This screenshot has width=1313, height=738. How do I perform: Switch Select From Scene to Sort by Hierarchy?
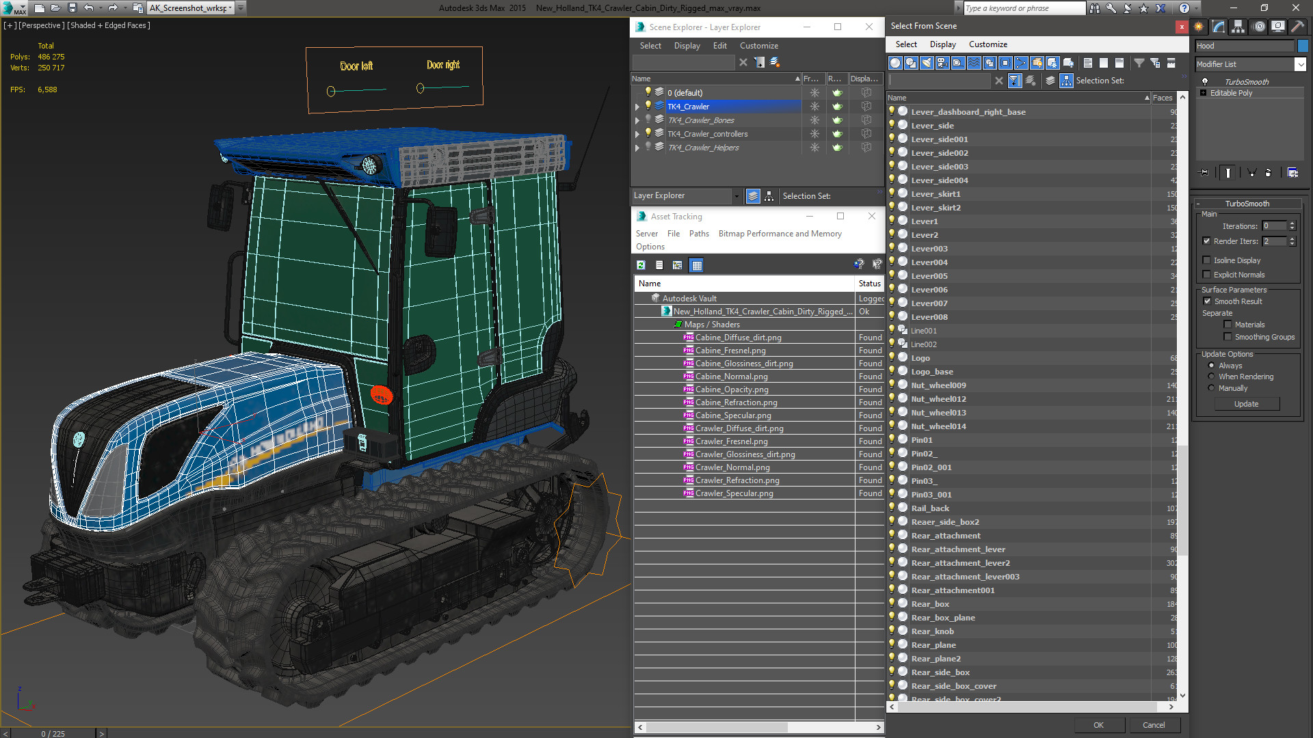(x=1067, y=81)
